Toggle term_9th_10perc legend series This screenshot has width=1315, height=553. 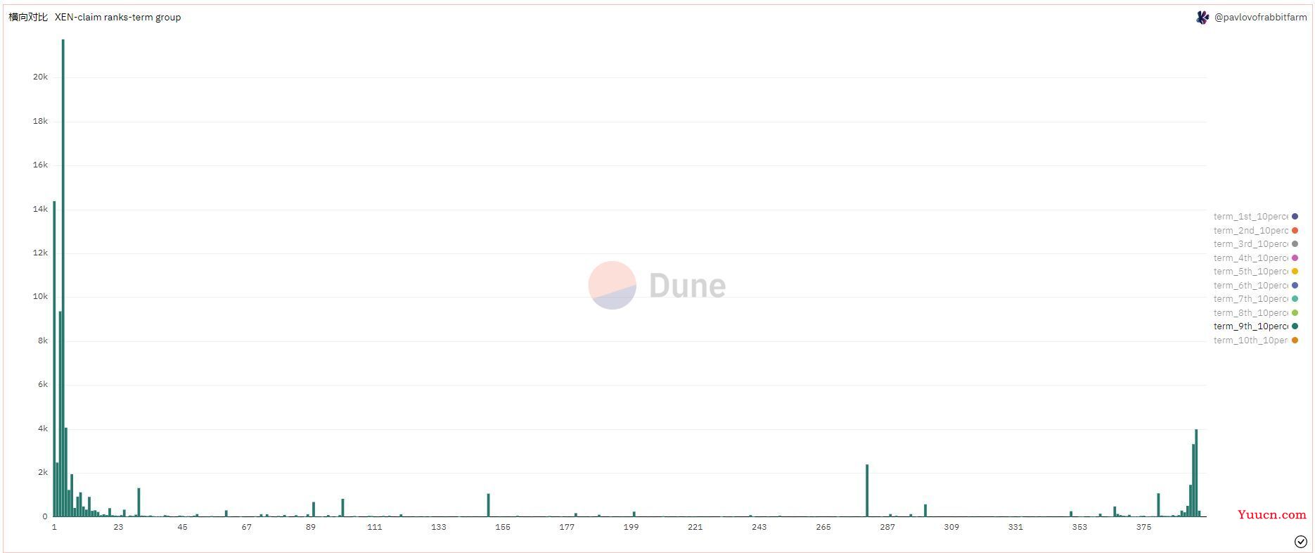pos(1255,326)
